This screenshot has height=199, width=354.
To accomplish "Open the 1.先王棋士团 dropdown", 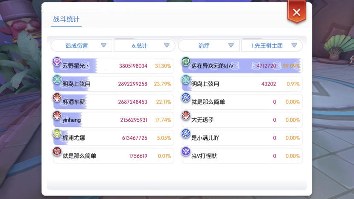I will 272,46.
